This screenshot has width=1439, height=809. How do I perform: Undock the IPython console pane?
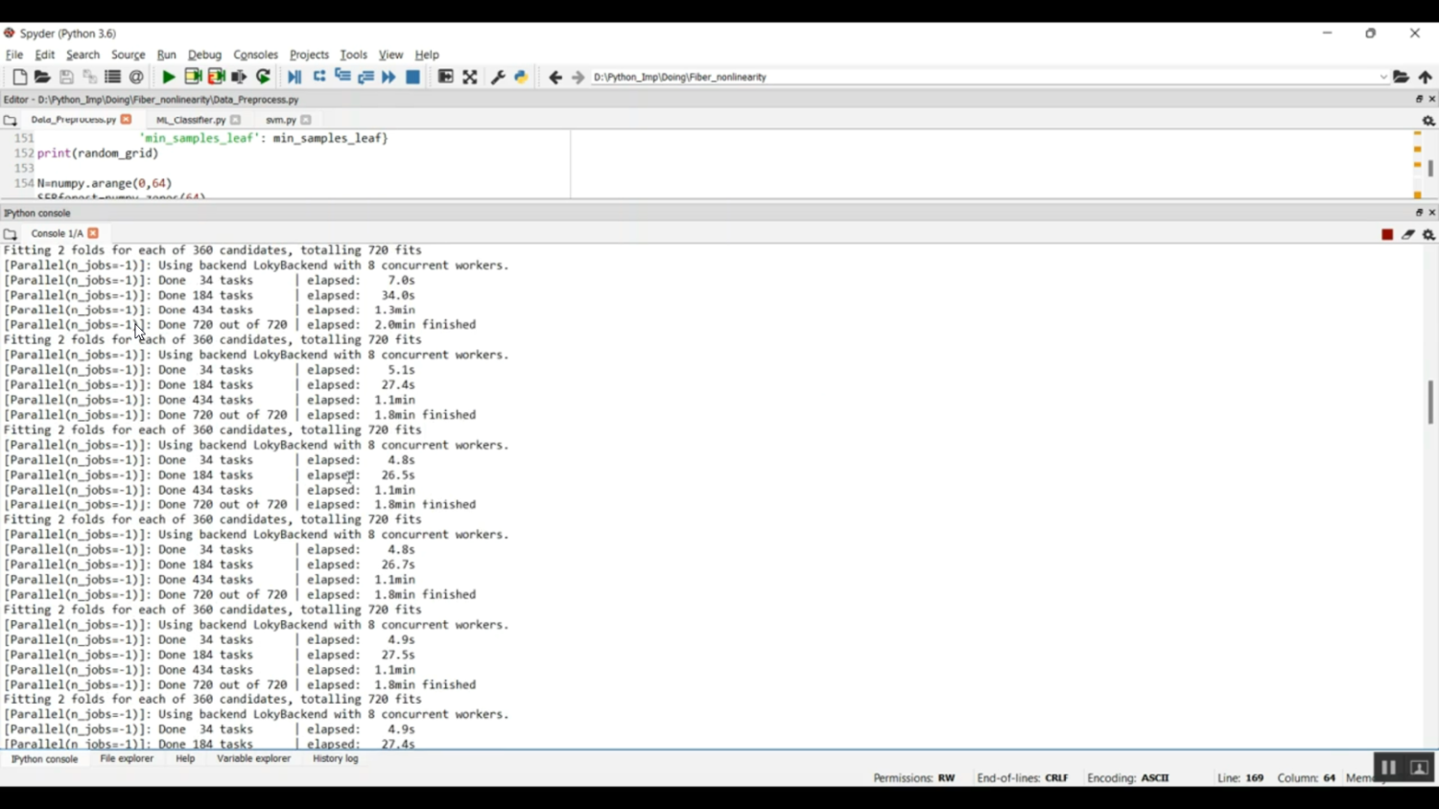click(1420, 213)
